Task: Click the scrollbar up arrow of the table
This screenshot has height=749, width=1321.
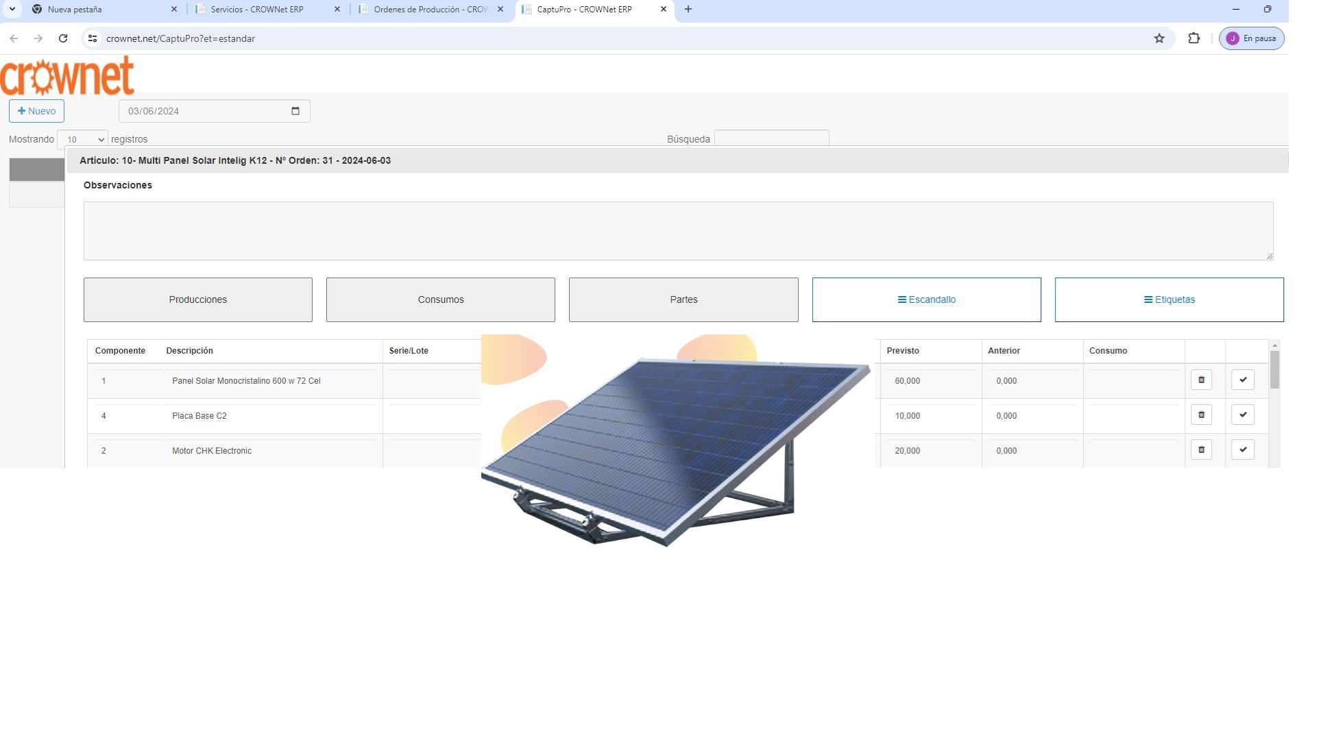Action: pos(1274,345)
